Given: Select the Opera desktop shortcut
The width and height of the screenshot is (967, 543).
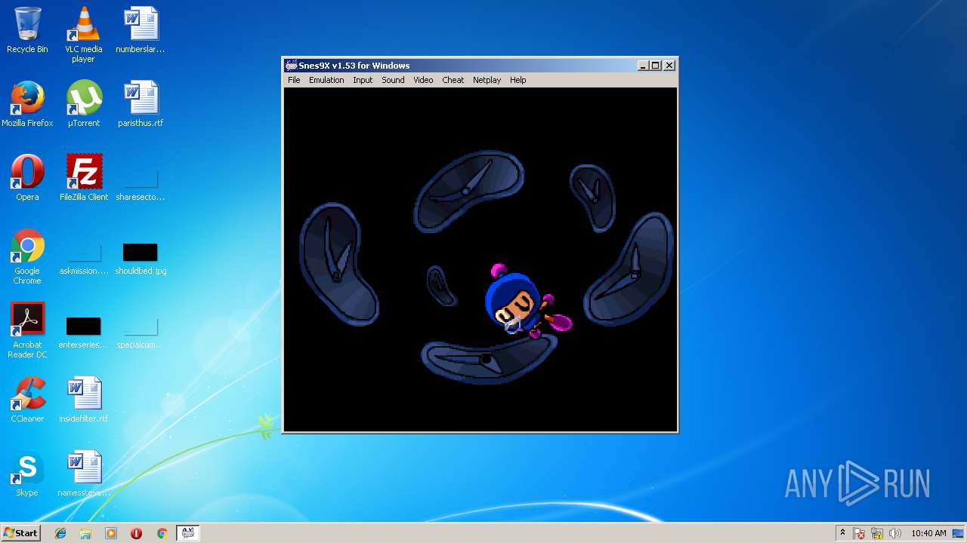Looking at the screenshot, I should (27, 178).
